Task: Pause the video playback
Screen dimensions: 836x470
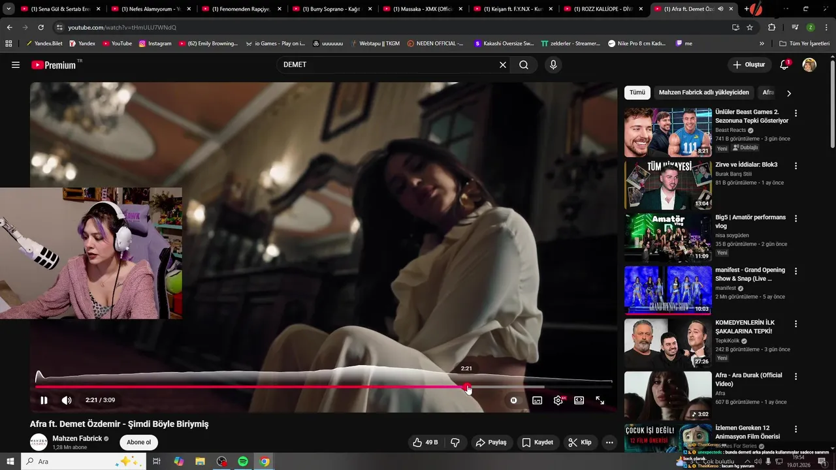Action: click(x=44, y=400)
